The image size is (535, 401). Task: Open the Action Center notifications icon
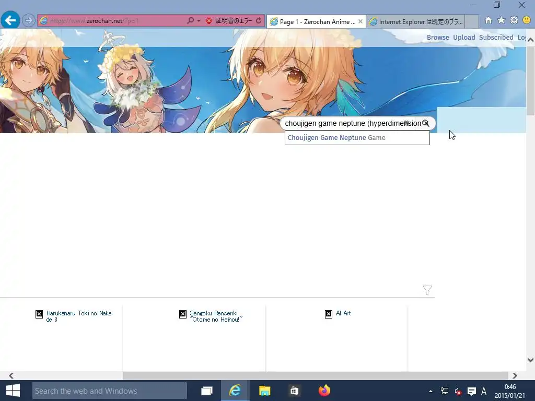coord(472,391)
